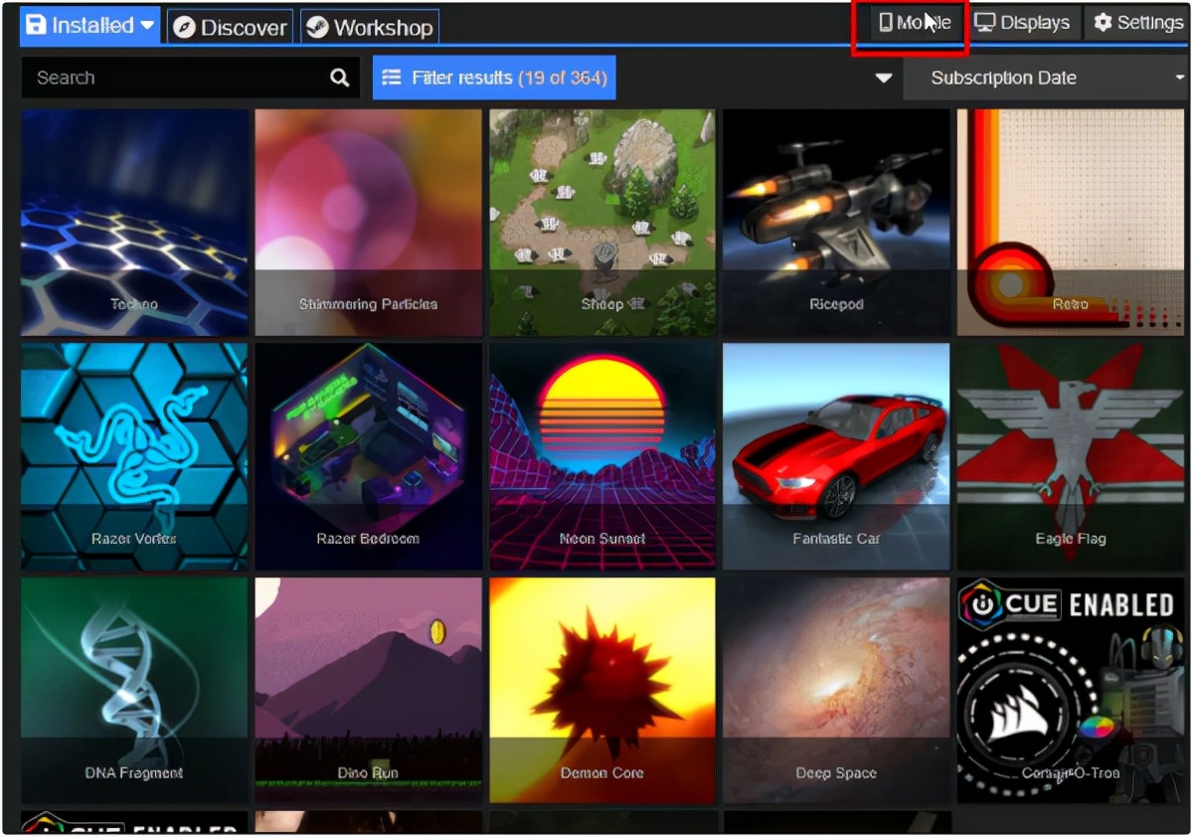Select the Sheep wallpaper thumbnail
This screenshot has width=1193, height=837.
[602, 223]
